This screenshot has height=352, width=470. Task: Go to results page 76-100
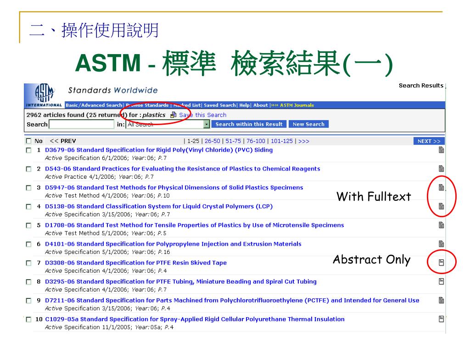coord(256,141)
